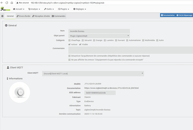193x130 pixels.
Task: Open the Réglages menu
Action: (80, 9)
